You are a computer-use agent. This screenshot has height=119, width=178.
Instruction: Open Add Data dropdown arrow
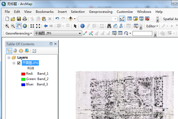75,19
